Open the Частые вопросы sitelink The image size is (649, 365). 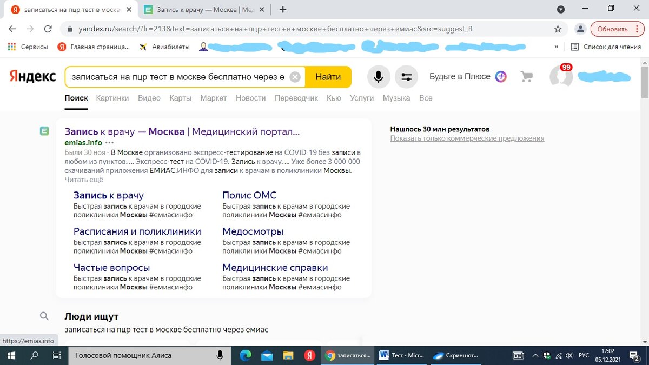pyautogui.click(x=112, y=268)
